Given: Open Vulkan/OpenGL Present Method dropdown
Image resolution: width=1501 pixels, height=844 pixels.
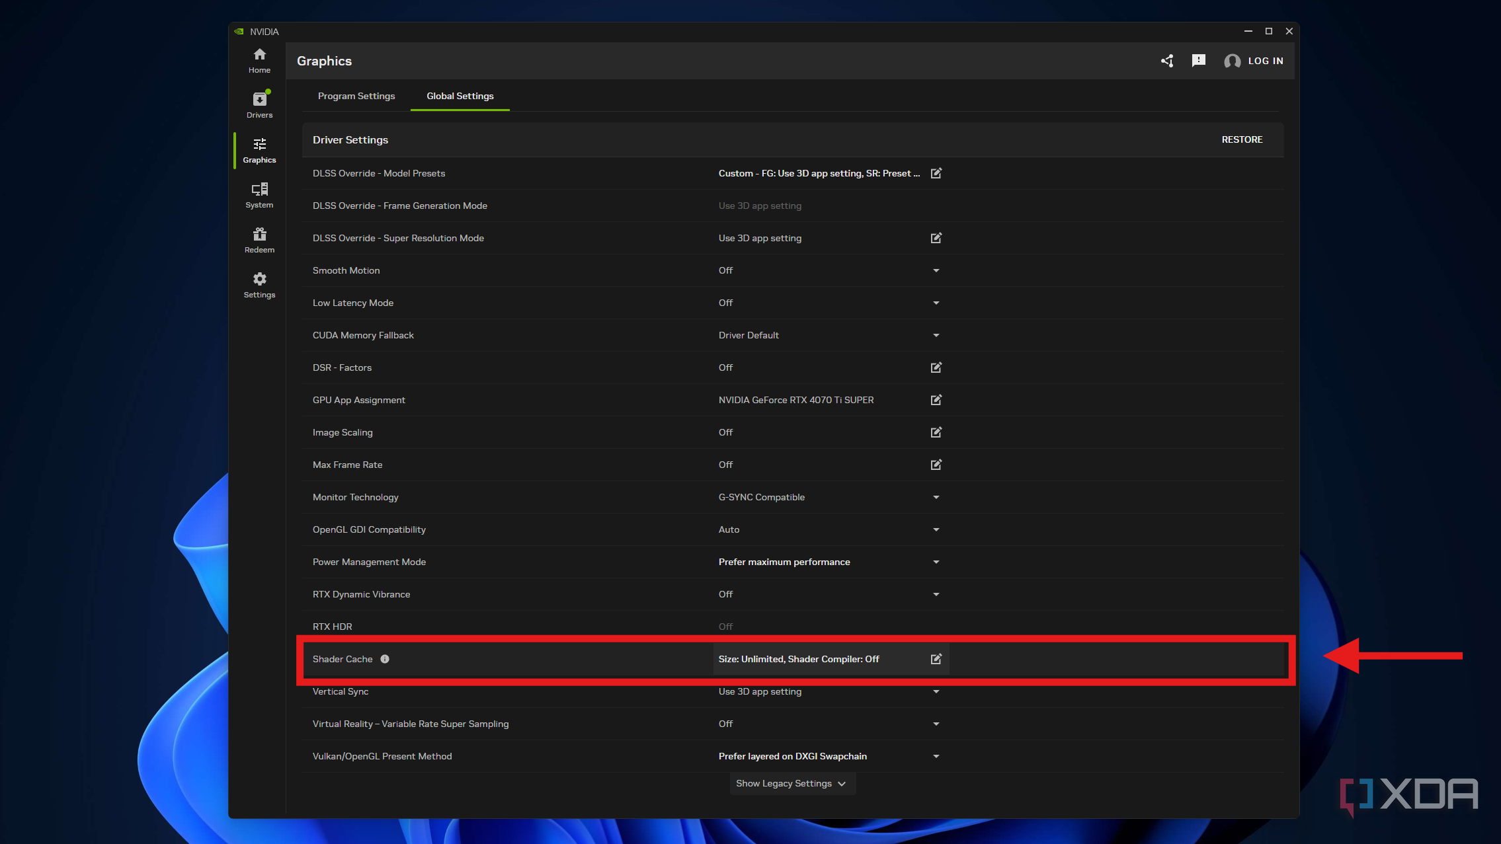Looking at the screenshot, I should click(x=936, y=756).
